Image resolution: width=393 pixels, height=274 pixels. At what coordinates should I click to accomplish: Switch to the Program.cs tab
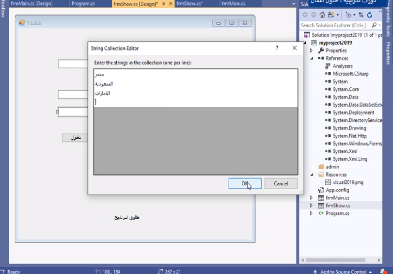83,3
